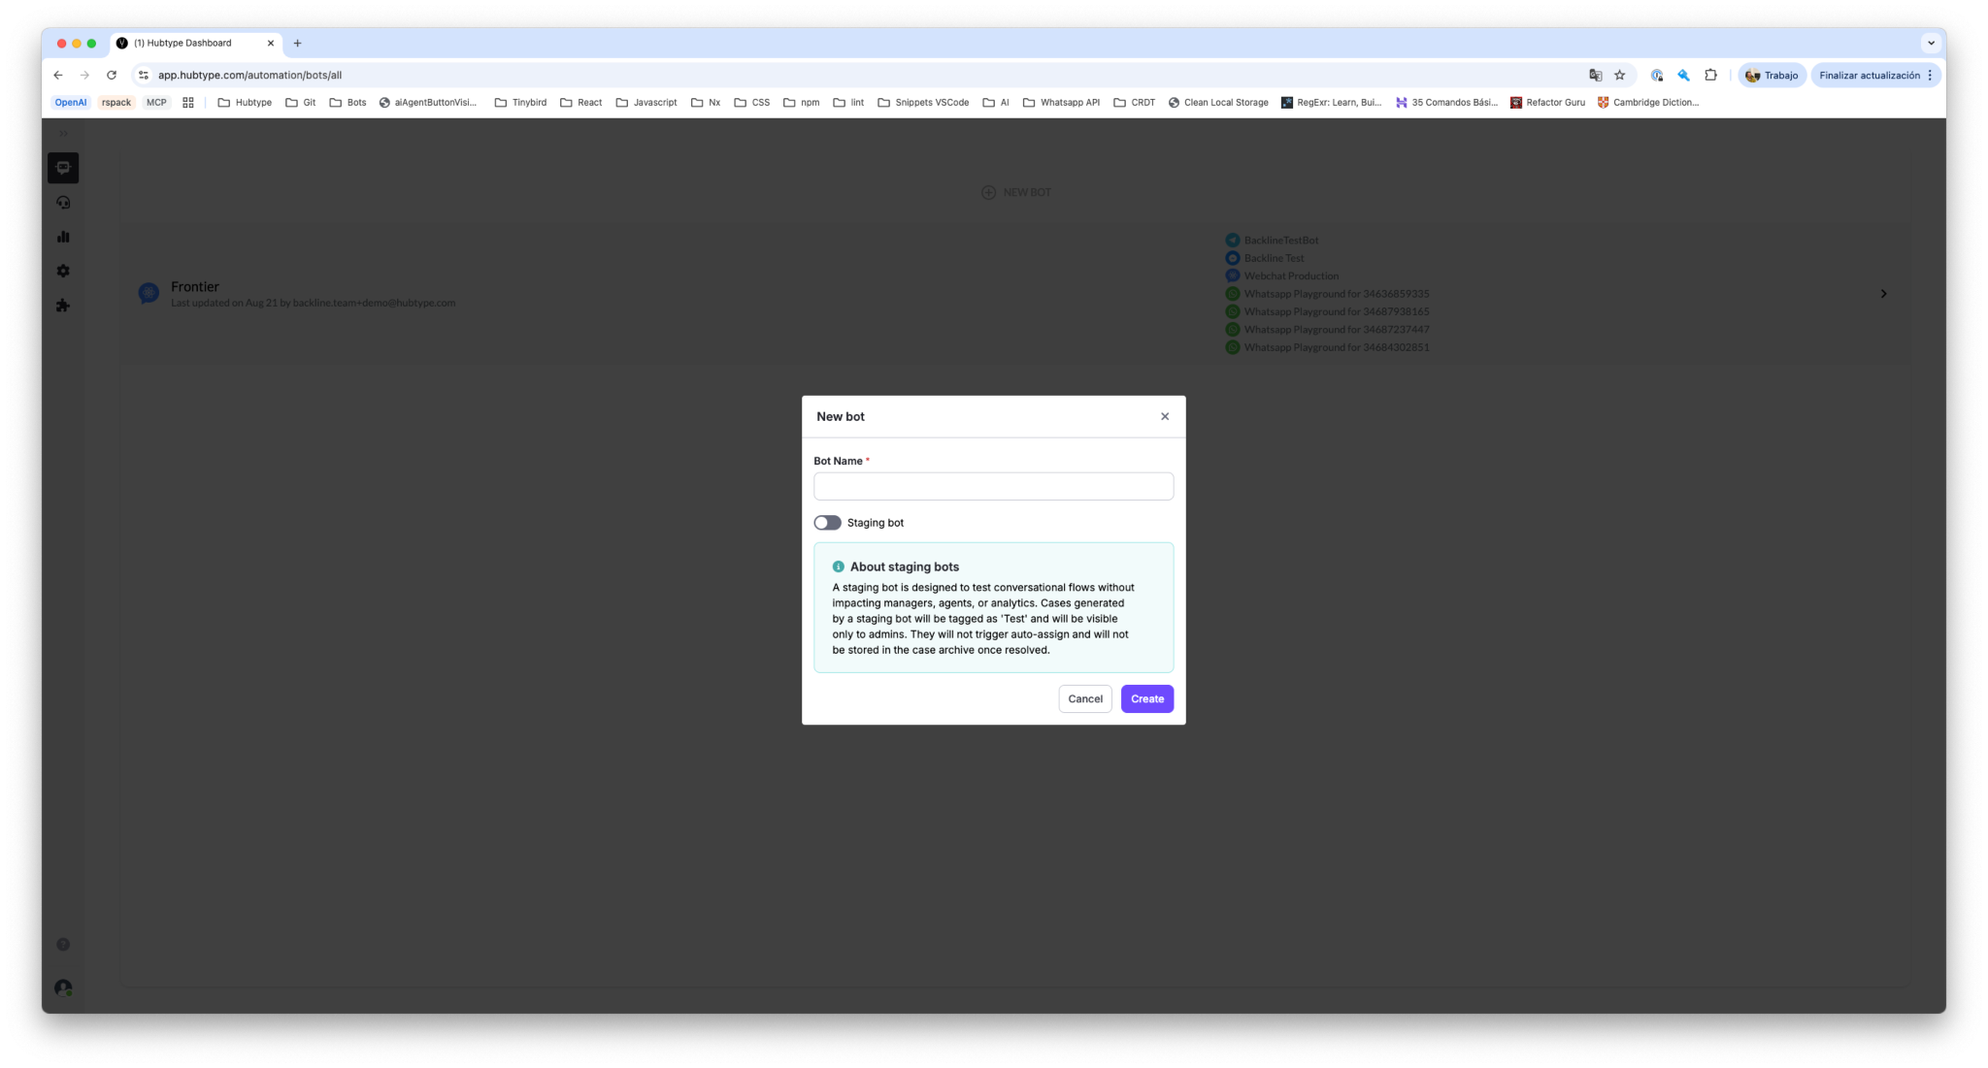
Task: Toggle the Staging bot switch
Action: coord(827,523)
